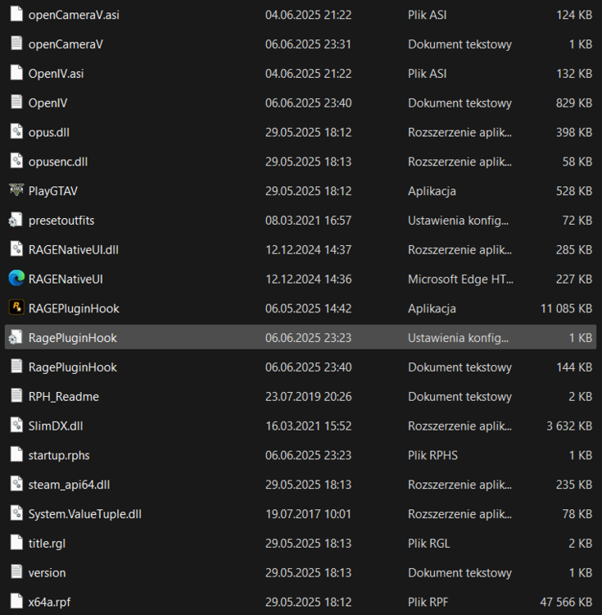Click file name opusenc.dll

[x=58, y=162]
